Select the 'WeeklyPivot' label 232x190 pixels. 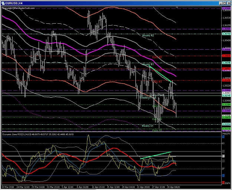[x=148, y=98]
